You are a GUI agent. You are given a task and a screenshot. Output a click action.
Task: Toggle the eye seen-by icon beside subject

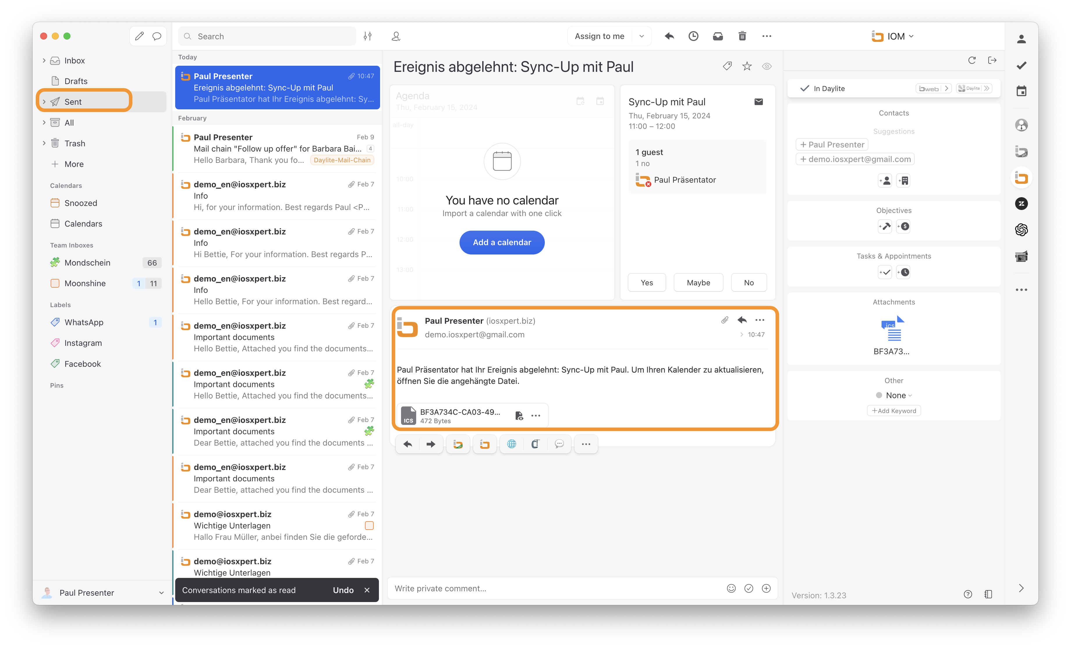click(767, 66)
